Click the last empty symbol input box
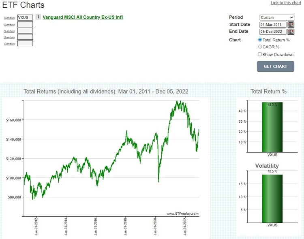 tap(25, 43)
